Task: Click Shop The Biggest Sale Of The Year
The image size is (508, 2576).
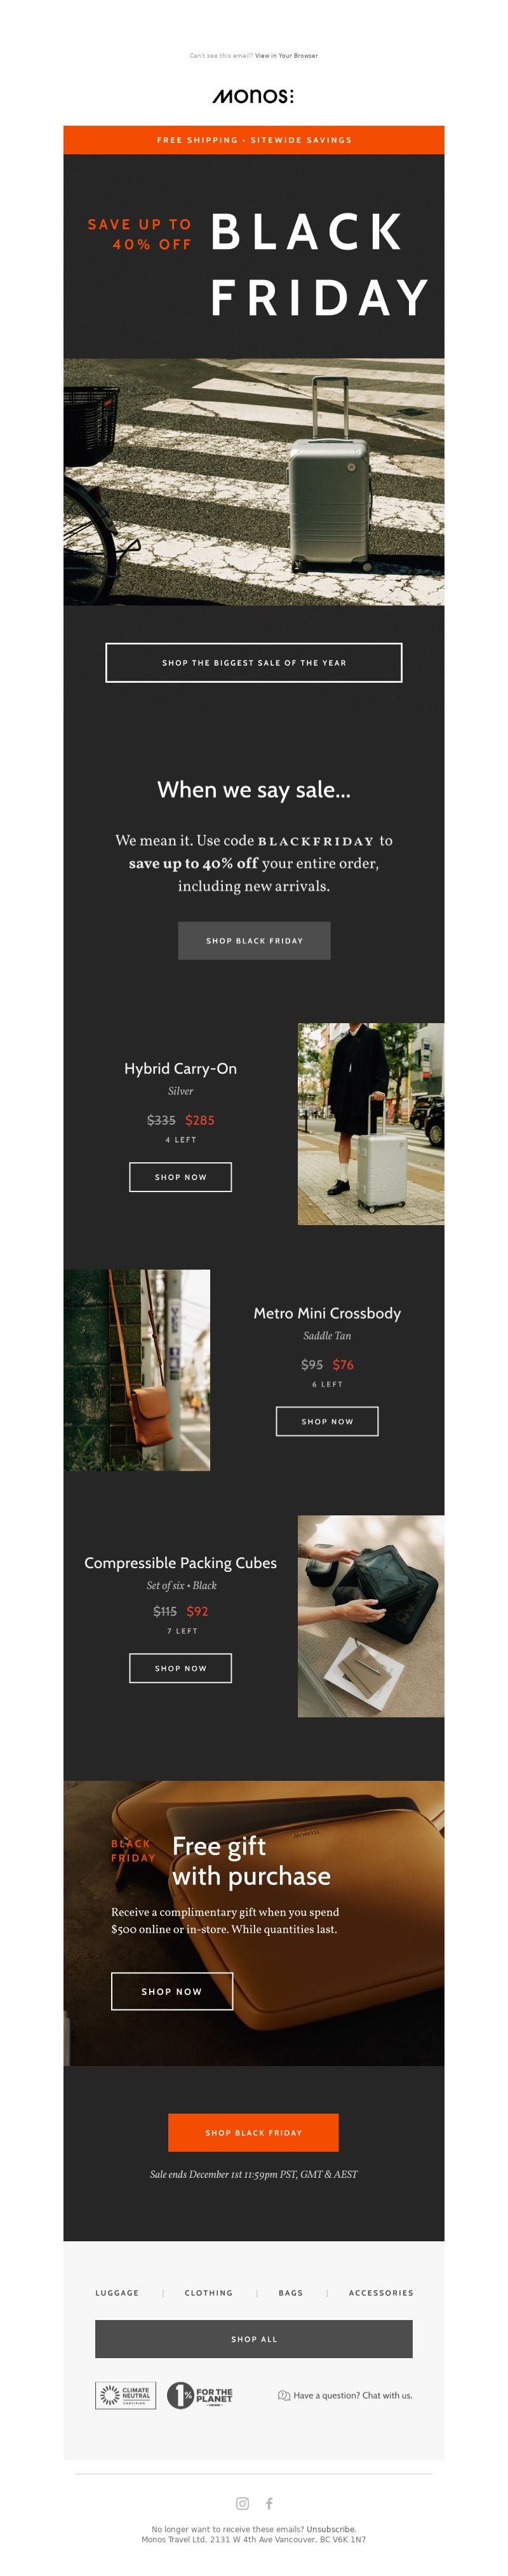Action: [254, 662]
